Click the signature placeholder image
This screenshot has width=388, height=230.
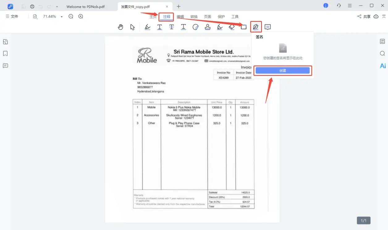click(283, 48)
